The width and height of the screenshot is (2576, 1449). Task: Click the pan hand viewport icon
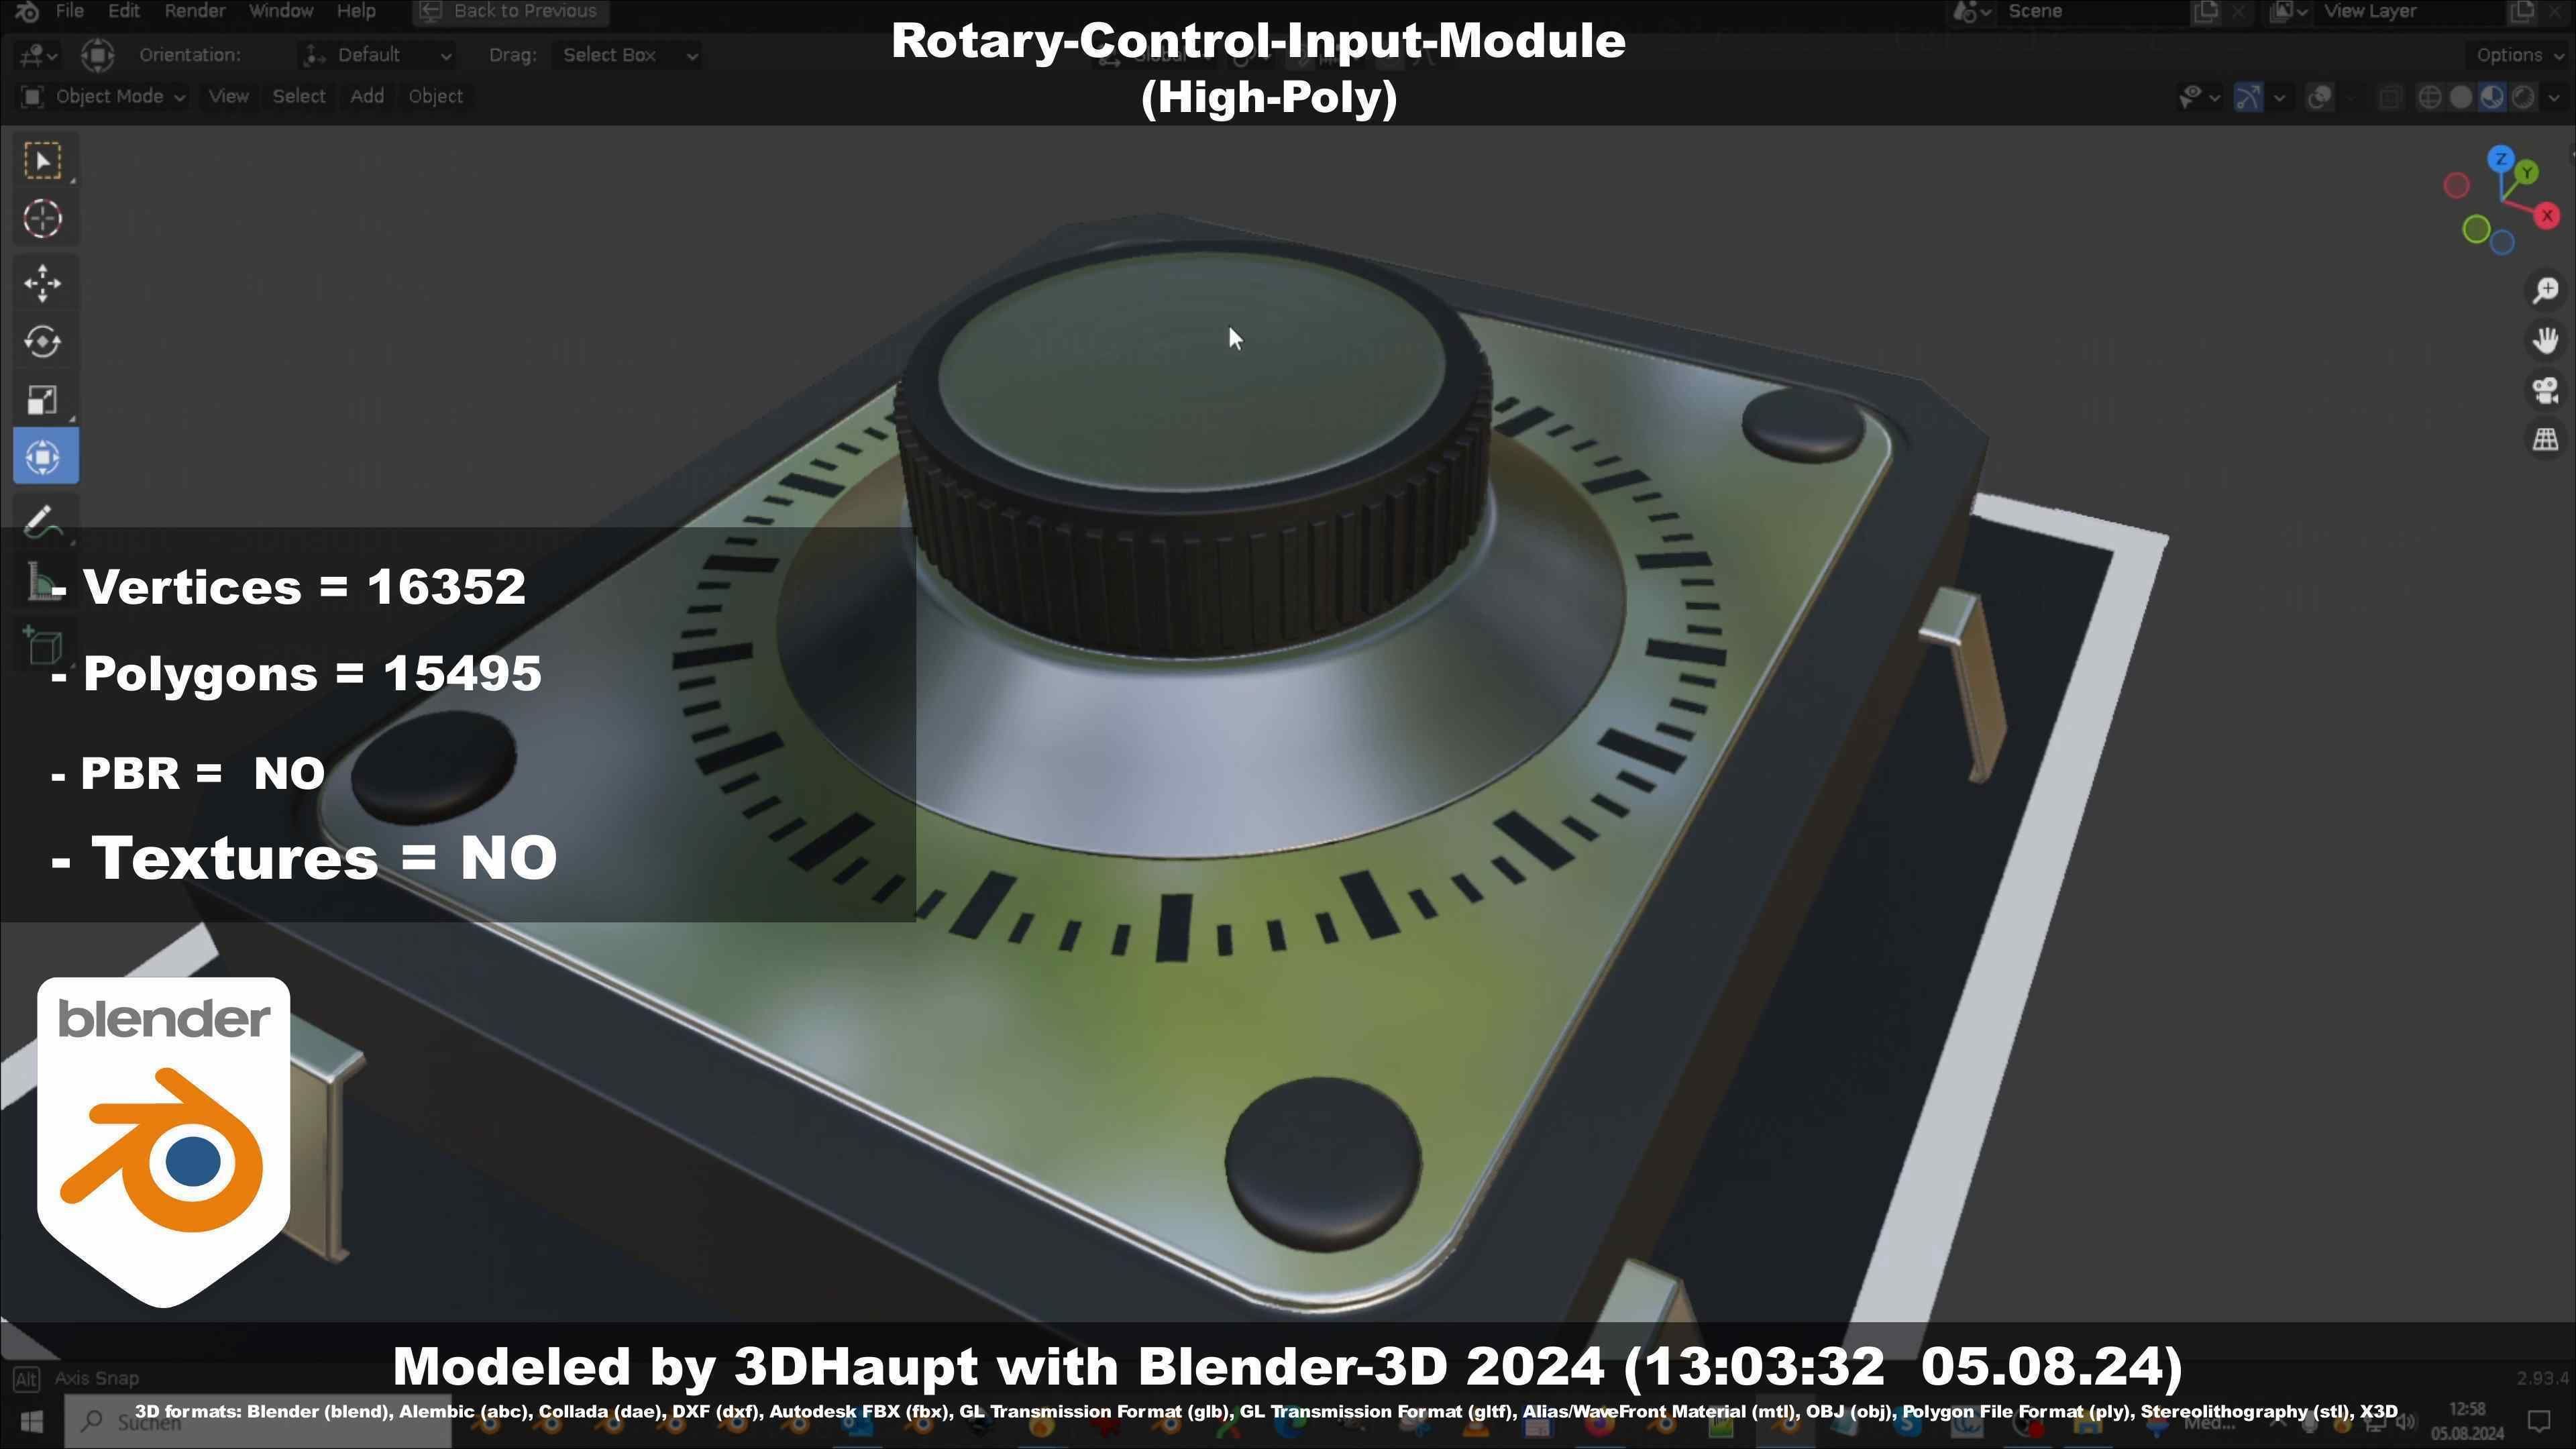(x=2545, y=341)
